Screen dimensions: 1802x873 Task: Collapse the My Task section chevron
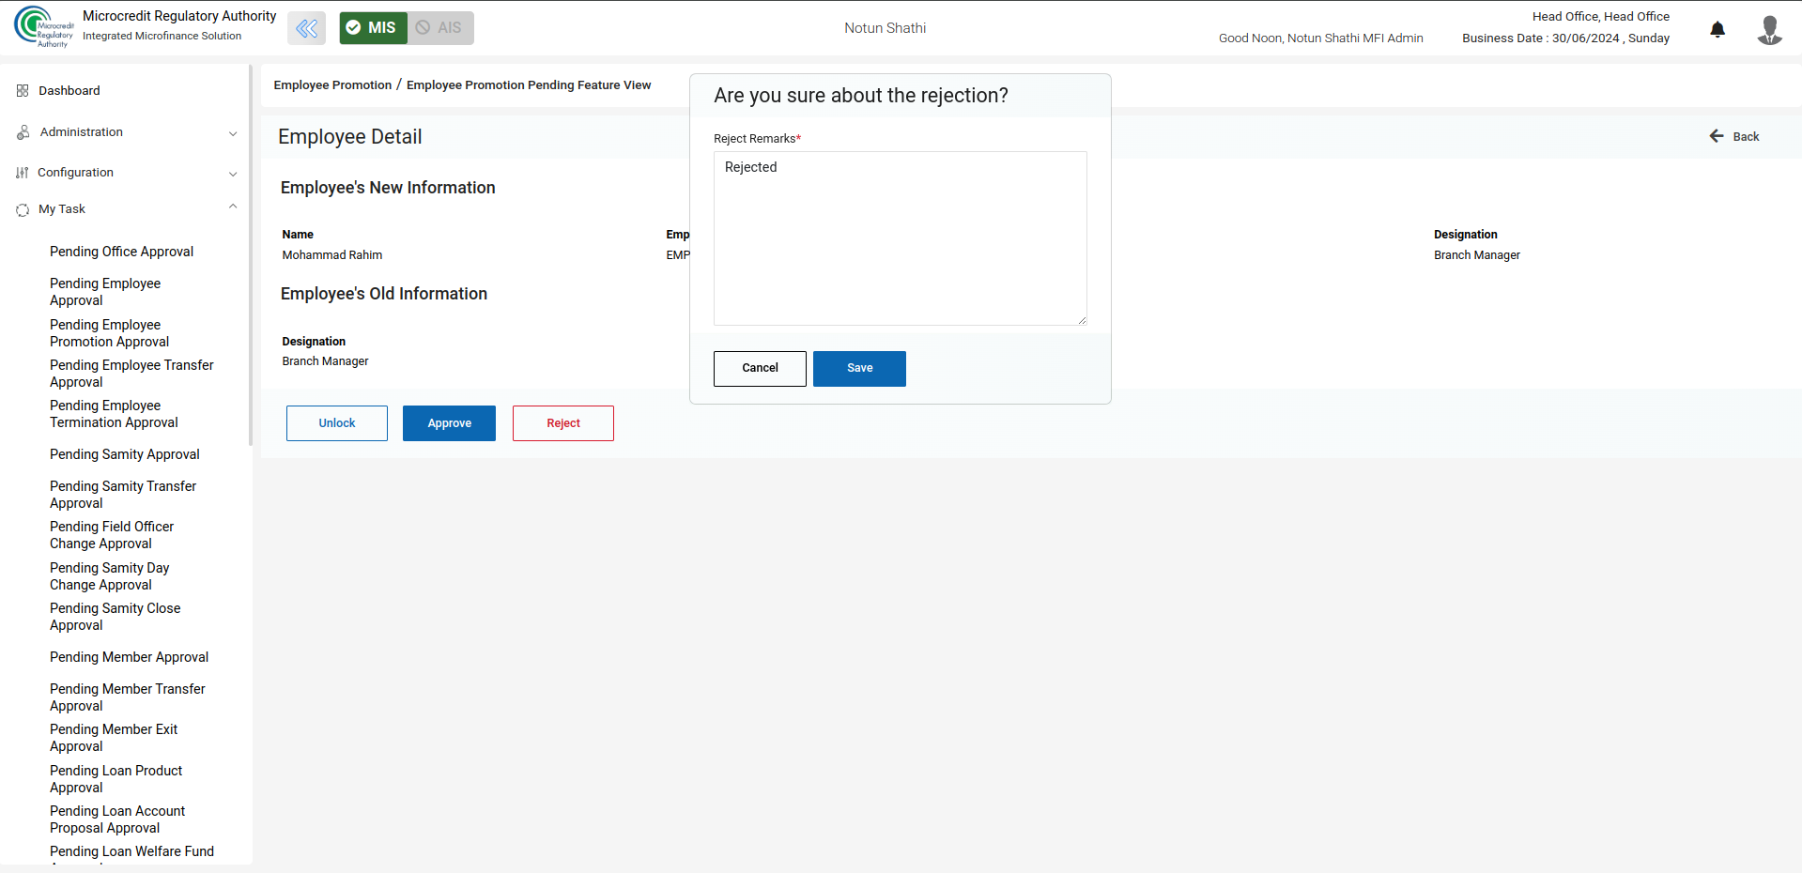(x=233, y=207)
